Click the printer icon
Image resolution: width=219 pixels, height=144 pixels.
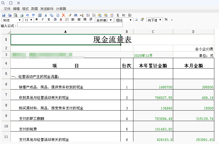click(22, 15)
